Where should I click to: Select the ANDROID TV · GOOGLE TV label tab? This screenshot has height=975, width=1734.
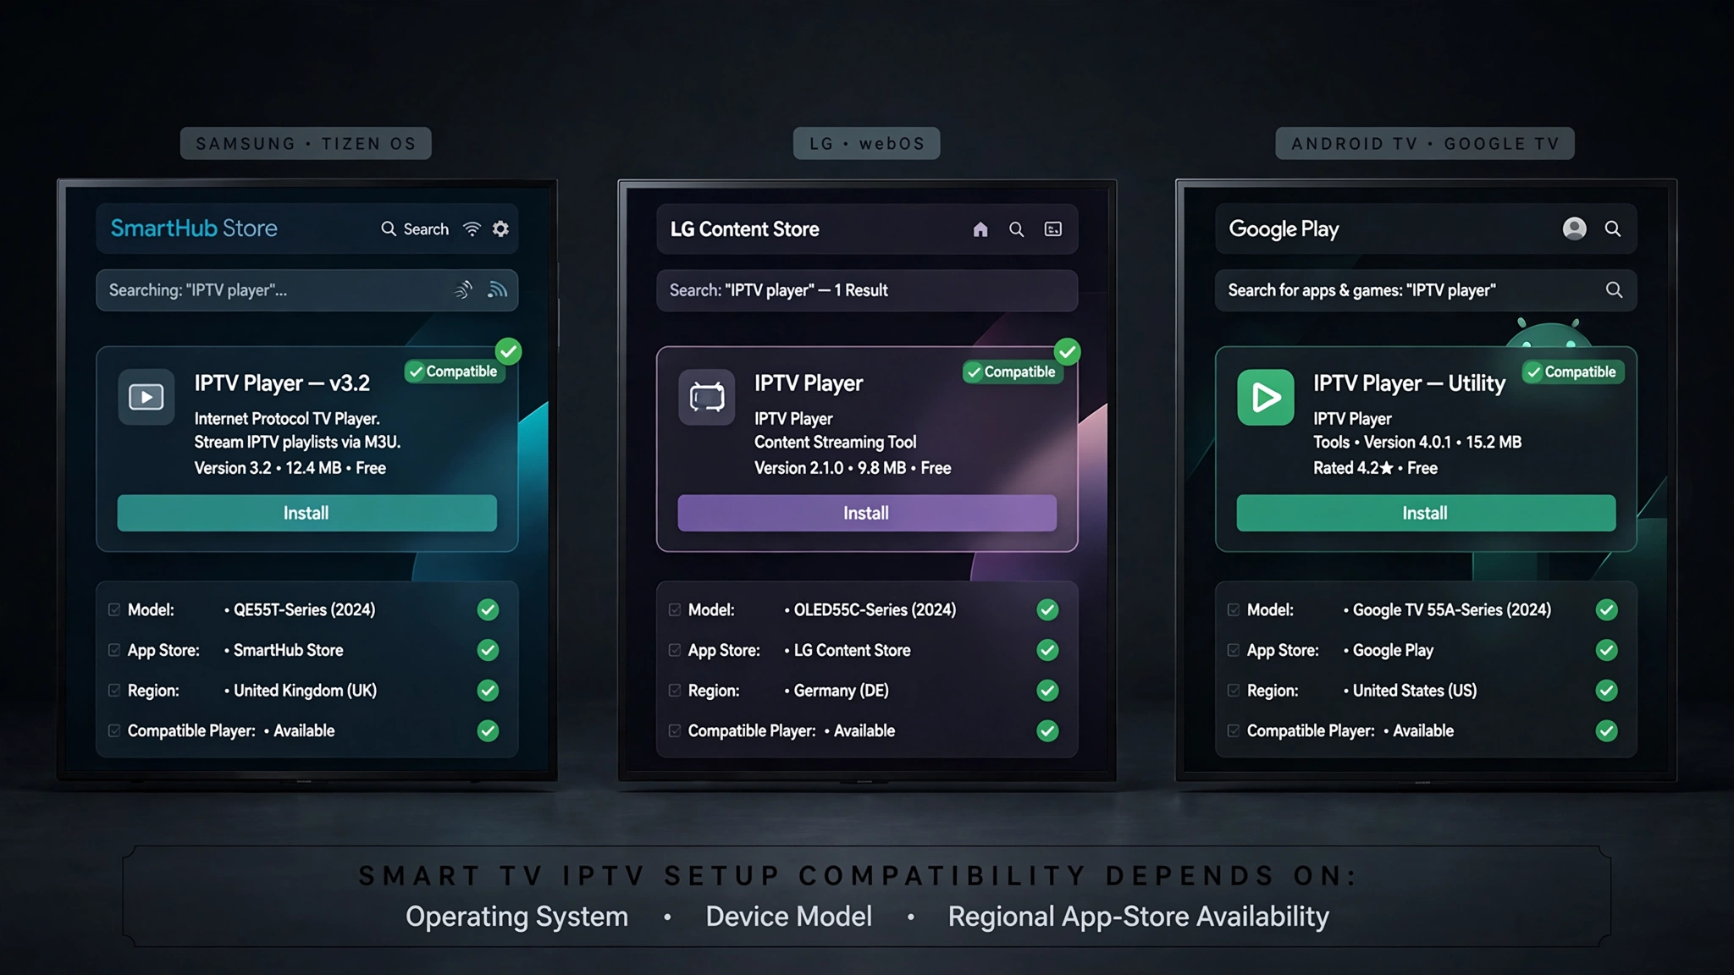(1425, 144)
